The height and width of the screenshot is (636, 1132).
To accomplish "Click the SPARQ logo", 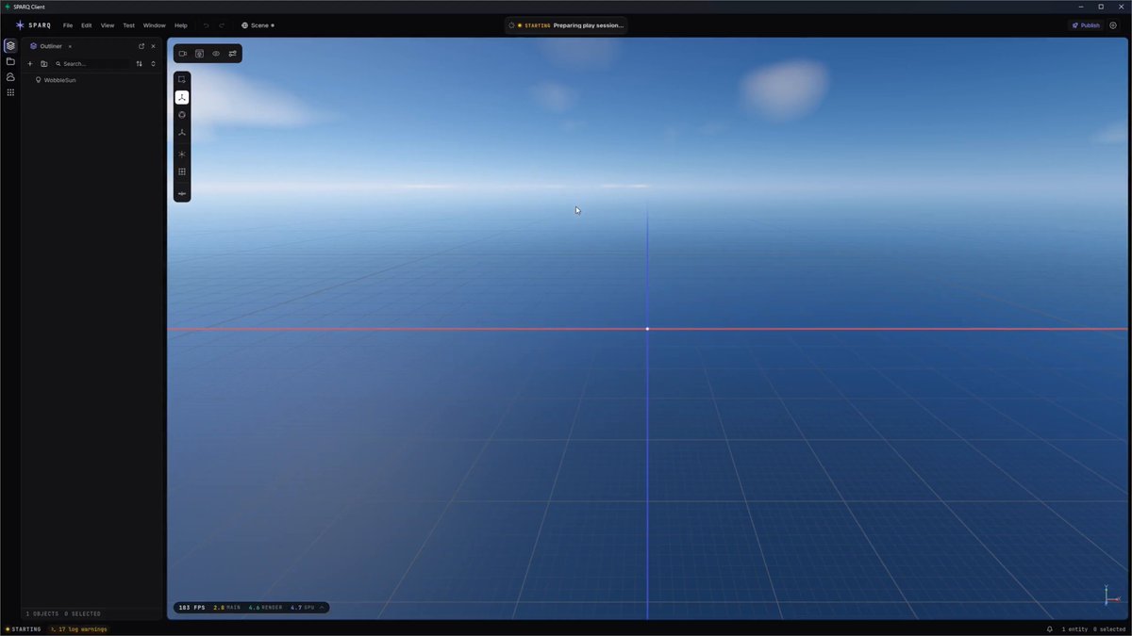I will click(33, 25).
